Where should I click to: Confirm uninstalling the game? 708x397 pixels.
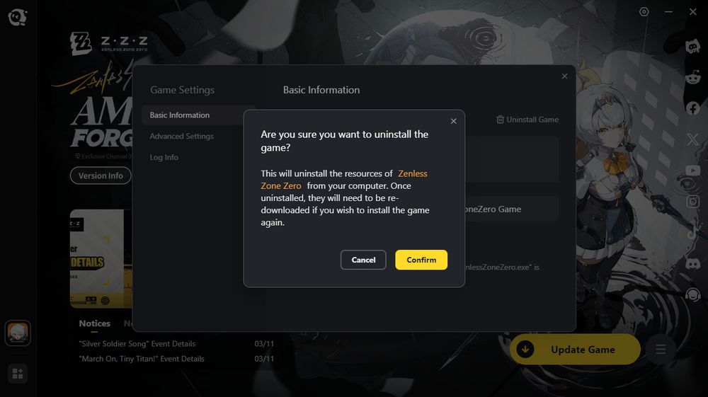(x=421, y=260)
